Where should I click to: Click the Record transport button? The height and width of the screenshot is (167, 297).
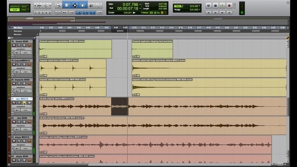point(229,6)
